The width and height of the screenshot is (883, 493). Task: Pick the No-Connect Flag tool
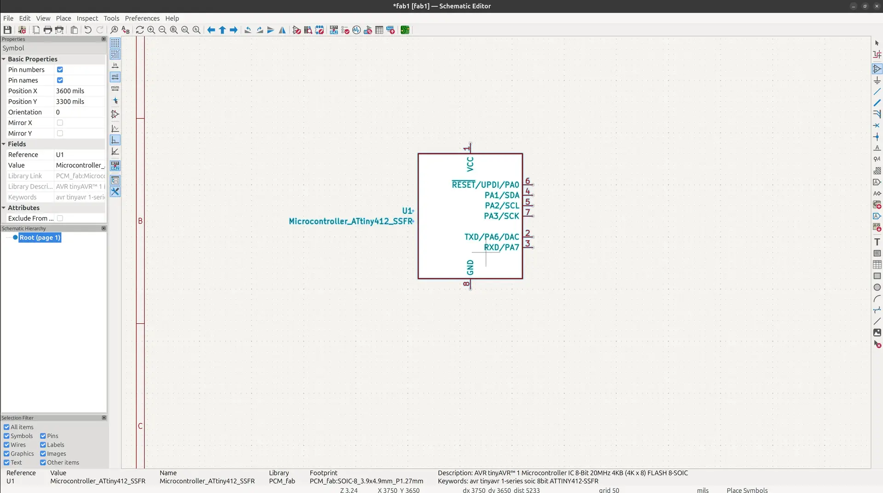click(877, 126)
